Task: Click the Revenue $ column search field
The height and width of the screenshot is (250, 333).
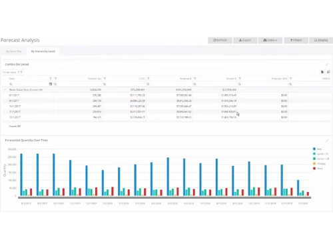Action: (x=169, y=84)
